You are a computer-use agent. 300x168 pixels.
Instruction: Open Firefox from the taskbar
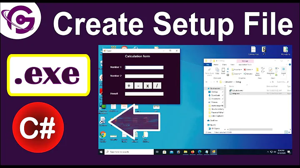coord(192,152)
